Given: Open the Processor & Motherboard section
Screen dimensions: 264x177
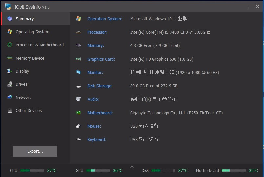Looking at the screenshot, I should [40, 45].
